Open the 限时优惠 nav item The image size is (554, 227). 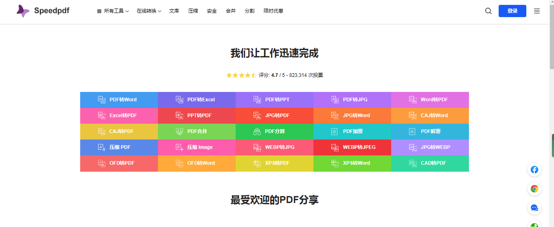[273, 11]
